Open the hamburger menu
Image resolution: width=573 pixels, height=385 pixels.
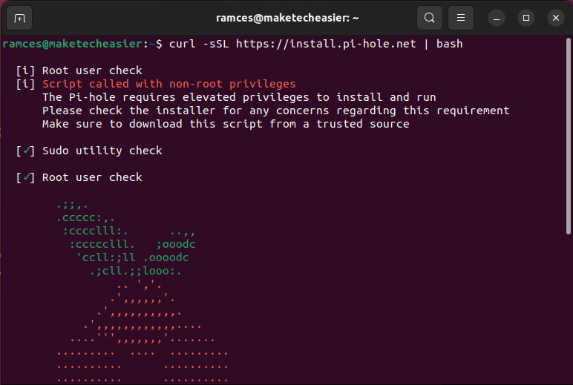click(x=461, y=18)
